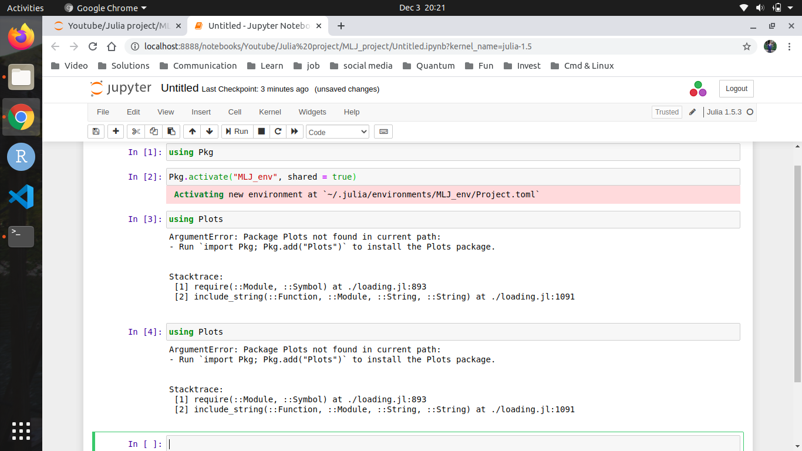Screen dimensions: 802x451
Task: Close the Youtube/Julia project tab
Action: click(x=178, y=26)
